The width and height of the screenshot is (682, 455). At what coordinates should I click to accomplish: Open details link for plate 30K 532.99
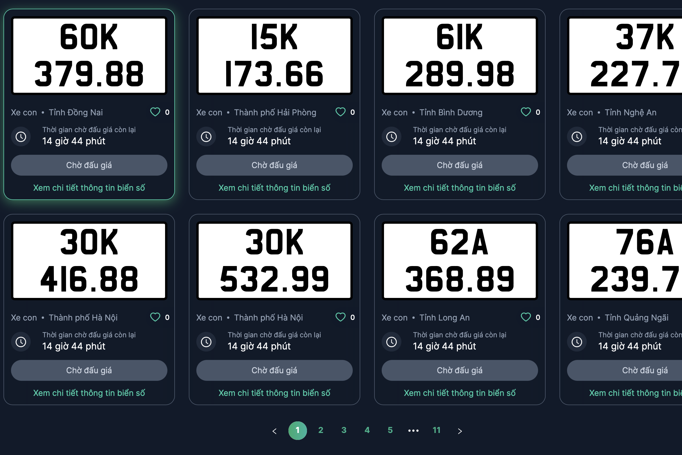(x=274, y=393)
